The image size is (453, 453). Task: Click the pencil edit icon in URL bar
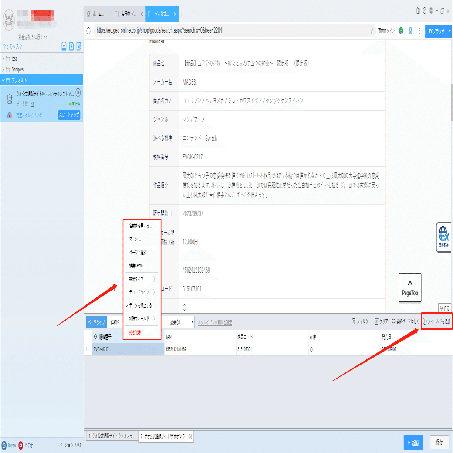coord(372,30)
